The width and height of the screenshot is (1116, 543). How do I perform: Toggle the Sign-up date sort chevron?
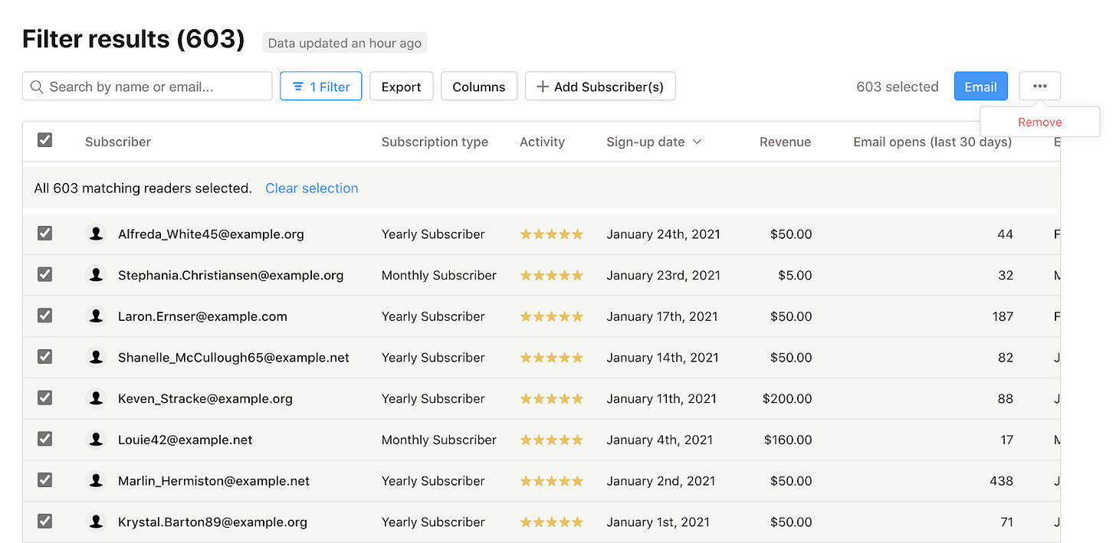(697, 142)
